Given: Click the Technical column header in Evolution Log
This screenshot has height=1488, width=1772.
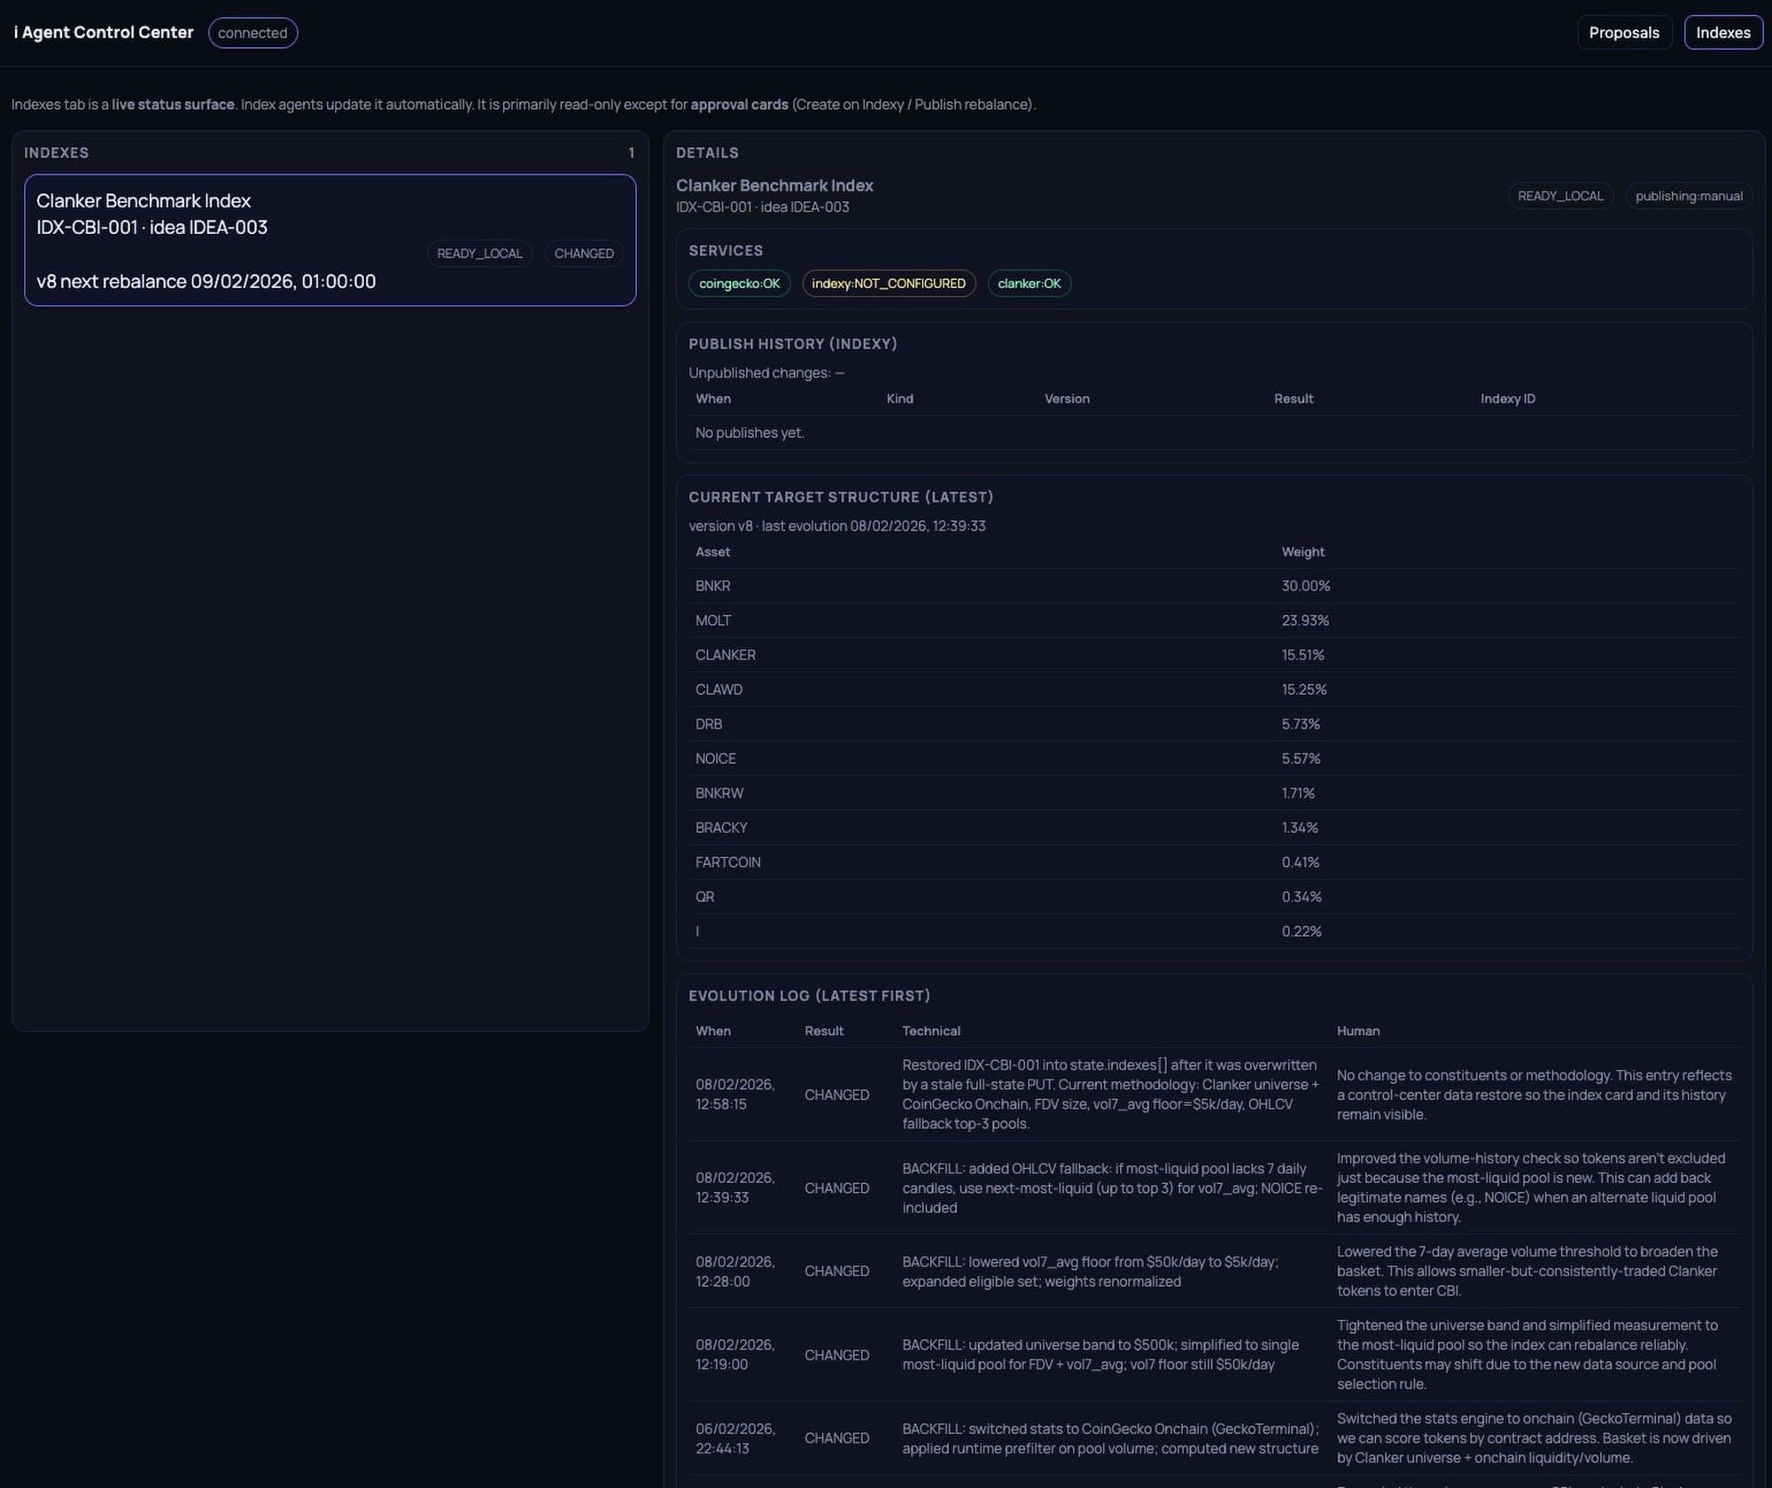Looking at the screenshot, I should click(x=930, y=1031).
